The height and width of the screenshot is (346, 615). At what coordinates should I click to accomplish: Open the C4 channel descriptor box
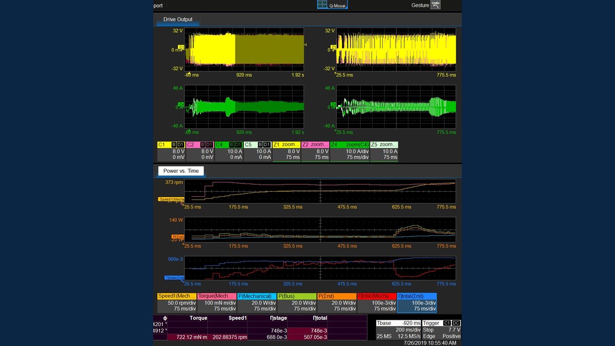(229, 151)
